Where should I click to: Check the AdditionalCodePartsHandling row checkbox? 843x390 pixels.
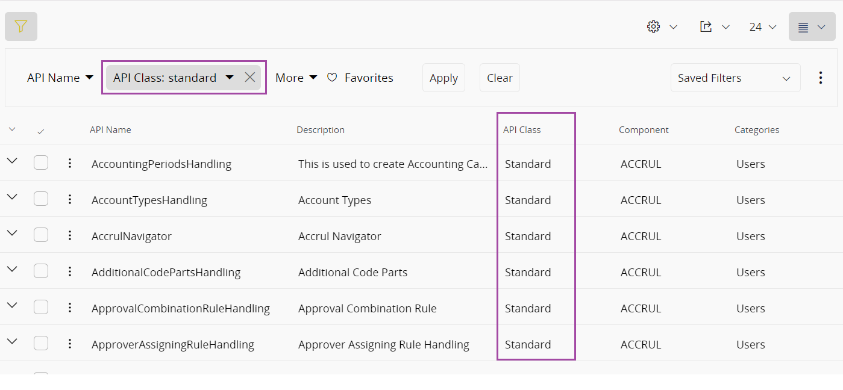coord(41,271)
